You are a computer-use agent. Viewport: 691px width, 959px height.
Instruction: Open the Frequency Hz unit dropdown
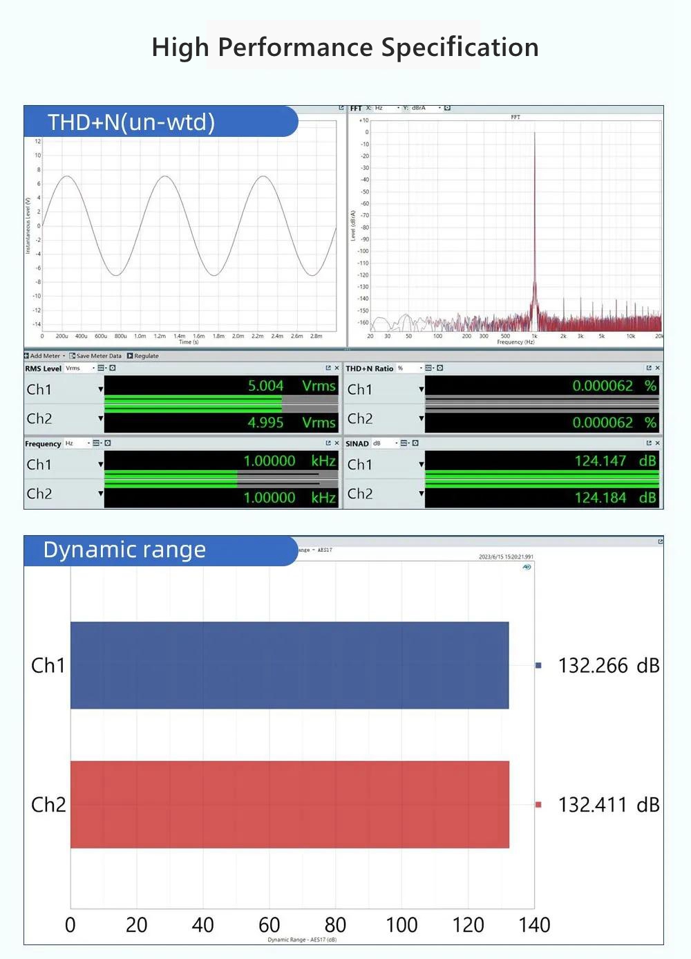click(88, 443)
